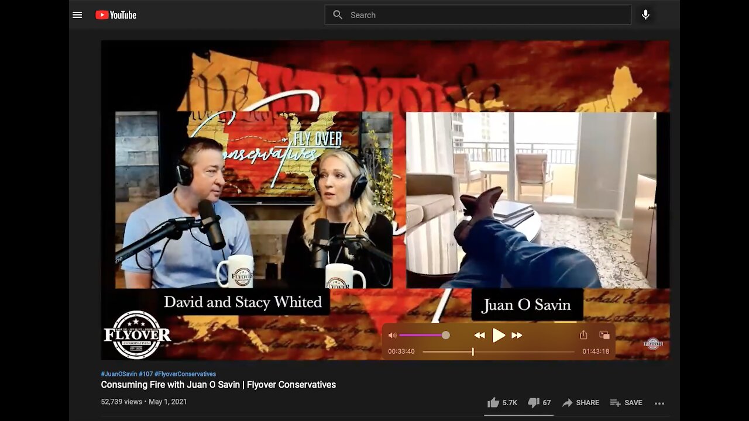749x421 pixels.
Task: Click SAVE to add to playlist
Action: coord(626,403)
